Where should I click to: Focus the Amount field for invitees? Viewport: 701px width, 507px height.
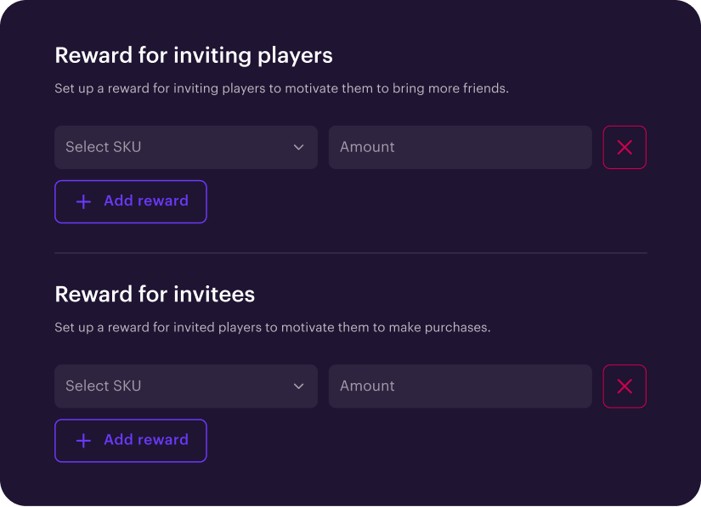[460, 386]
